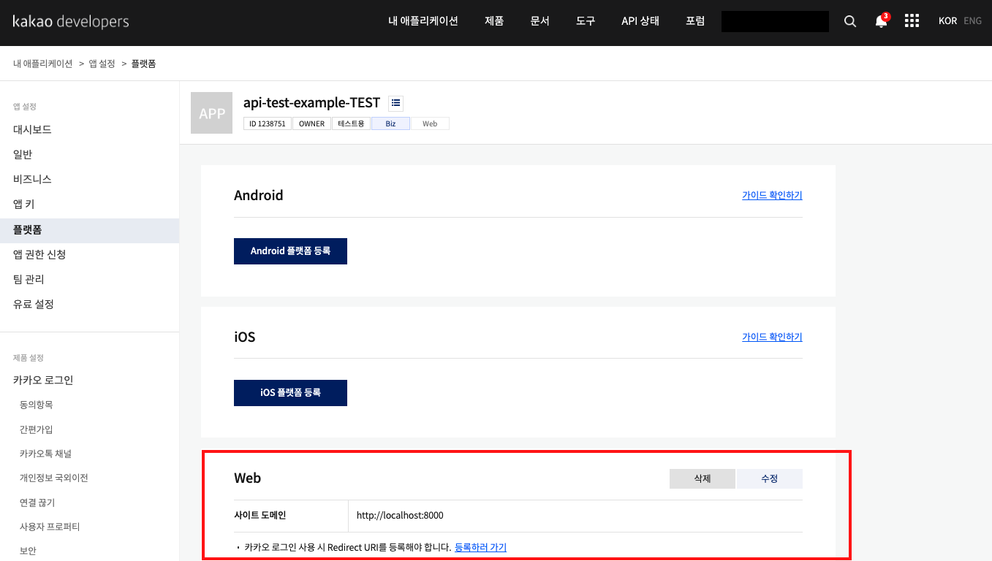Viewport: 992px width, 561px height.
Task: Follow the 등록하러 가기 Redirect URI link
Action: pos(479,547)
